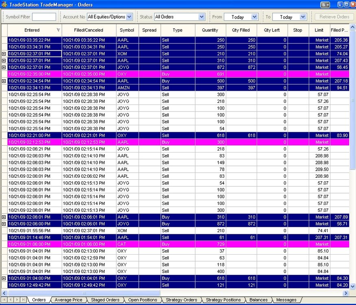The image size is (356, 305).
Task: Click the last-tab navigation arrow
Action: tap(23, 300)
